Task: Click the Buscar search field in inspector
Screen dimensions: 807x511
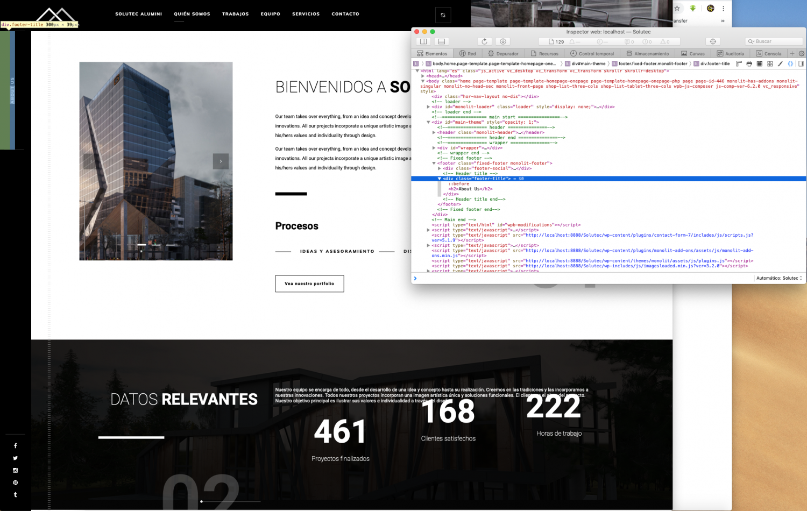Action: (774, 41)
